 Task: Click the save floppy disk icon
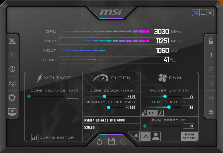coord(111,141)
